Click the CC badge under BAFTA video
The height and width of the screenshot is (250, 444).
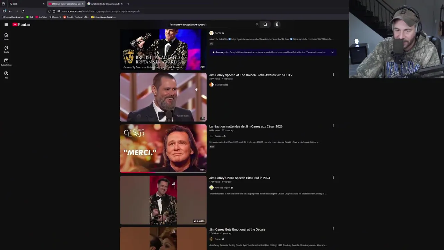coord(211,44)
